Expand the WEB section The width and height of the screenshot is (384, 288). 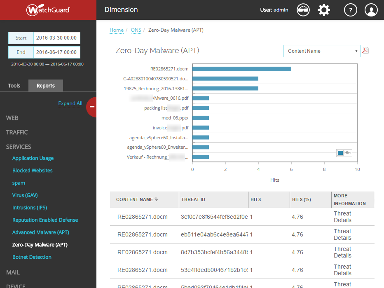click(12, 118)
